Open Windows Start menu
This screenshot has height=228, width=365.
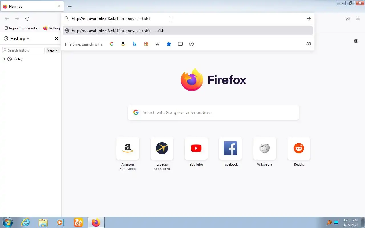7,222
